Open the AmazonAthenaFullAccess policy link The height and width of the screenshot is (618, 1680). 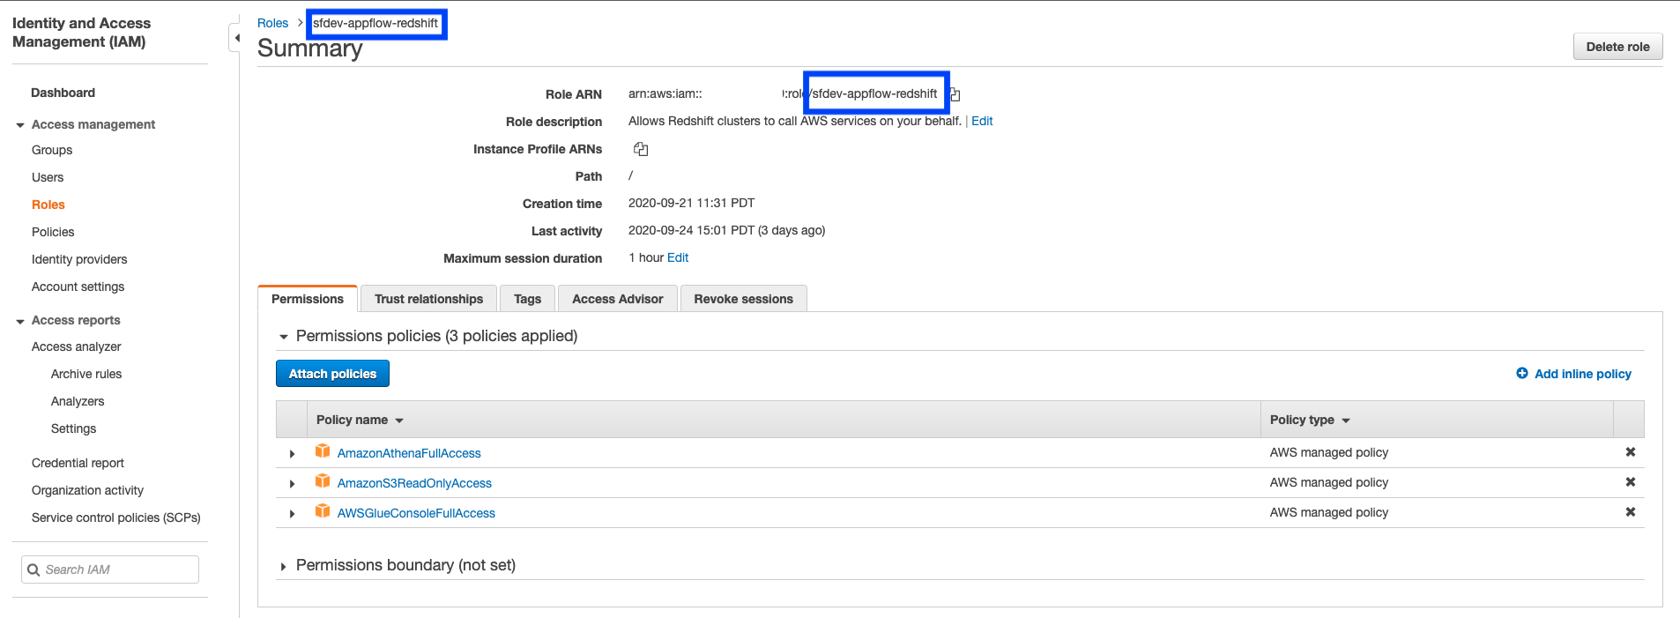point(409,453)
